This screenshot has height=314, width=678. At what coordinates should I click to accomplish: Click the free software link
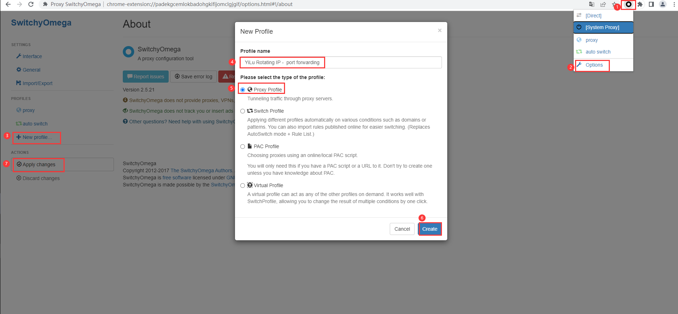[177, 178]
